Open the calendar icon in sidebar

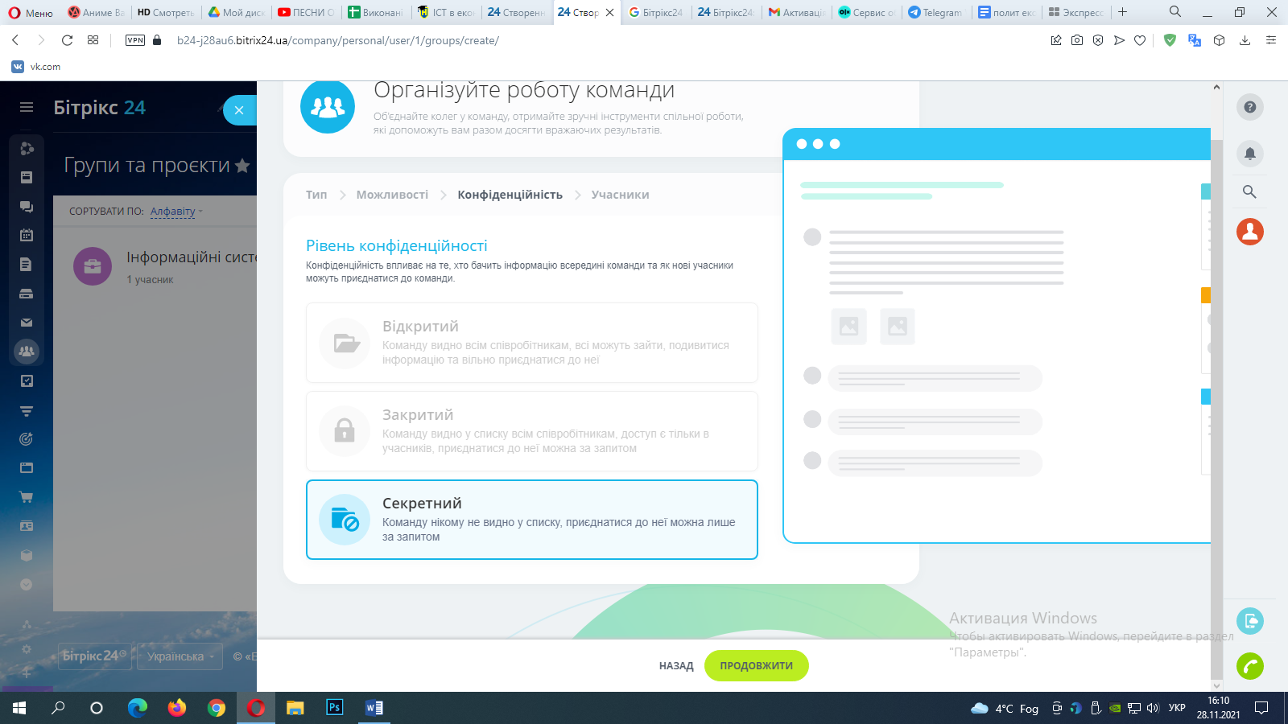[27, 236]
